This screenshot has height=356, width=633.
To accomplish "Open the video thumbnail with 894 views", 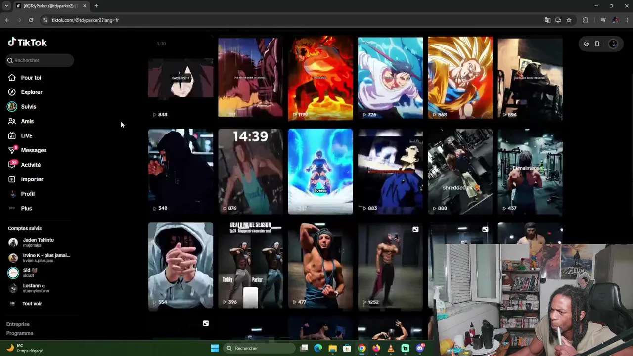I will (x=530, y=78).
